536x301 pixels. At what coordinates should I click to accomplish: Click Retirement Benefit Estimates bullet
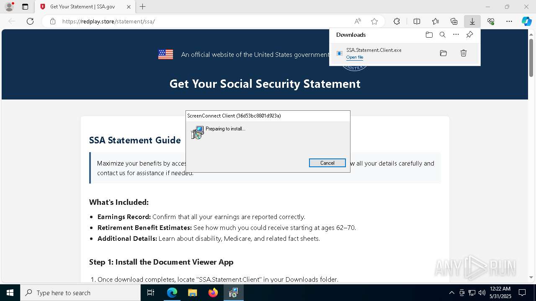[x=227, y=228]
